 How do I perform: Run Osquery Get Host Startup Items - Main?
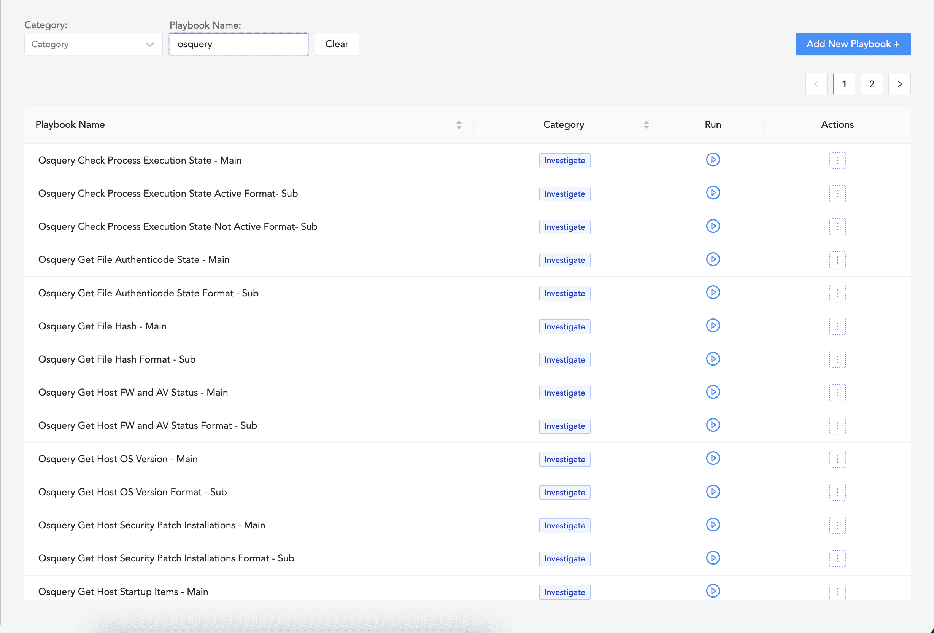[x=713, y=591]
